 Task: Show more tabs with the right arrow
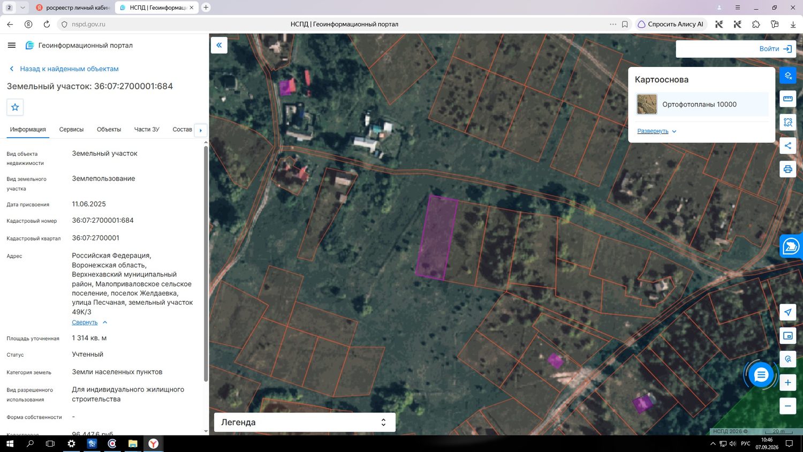(200, 130)
